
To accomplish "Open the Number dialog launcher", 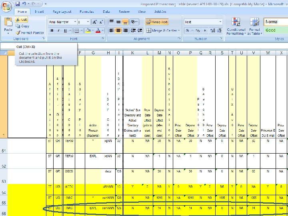I will pyautogui.click(x=221, y=38).
